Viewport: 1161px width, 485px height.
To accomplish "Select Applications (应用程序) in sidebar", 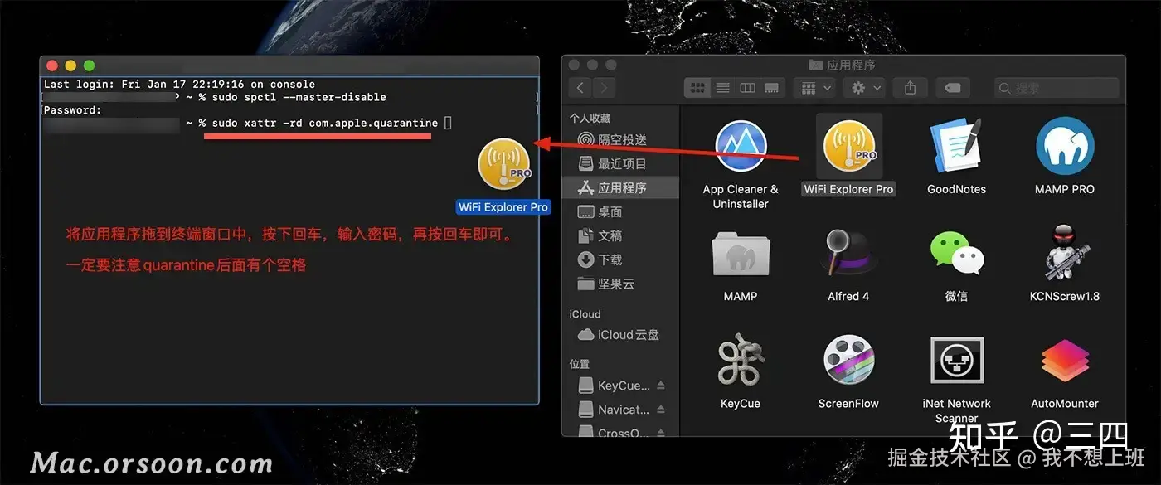I will pos(620,188).
